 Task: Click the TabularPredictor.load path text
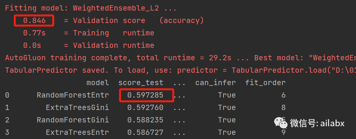[x=294, y=70]
